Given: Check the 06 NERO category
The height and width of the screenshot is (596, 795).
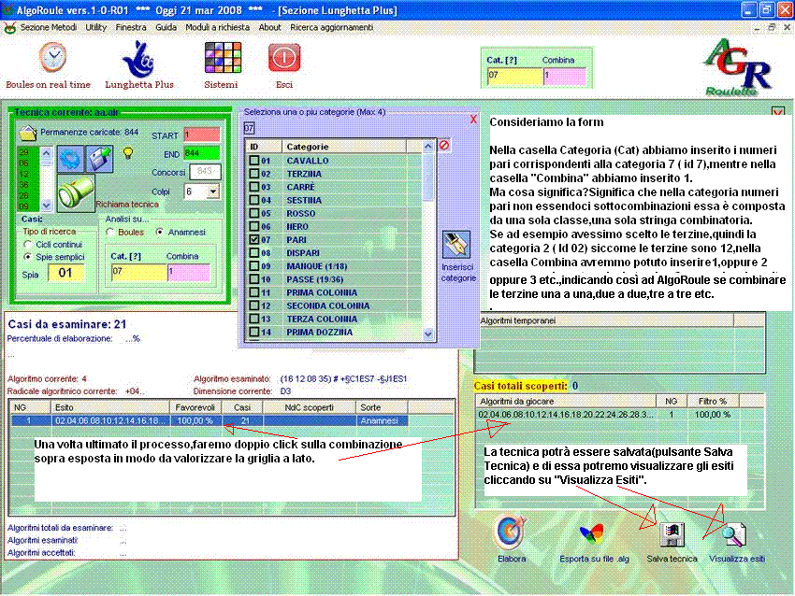Looking at the screenshot, I should tap(254, 226).
